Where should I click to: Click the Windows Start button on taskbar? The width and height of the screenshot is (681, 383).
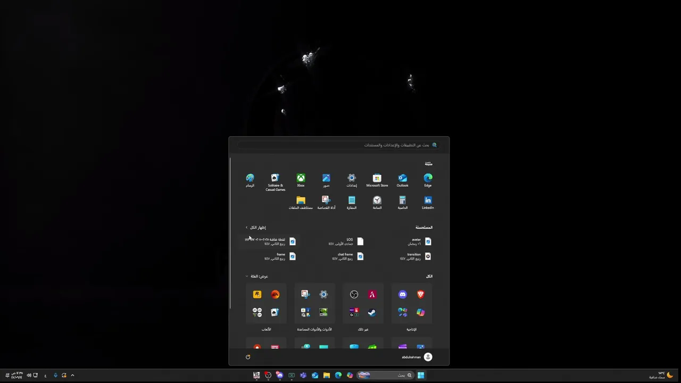420,375
